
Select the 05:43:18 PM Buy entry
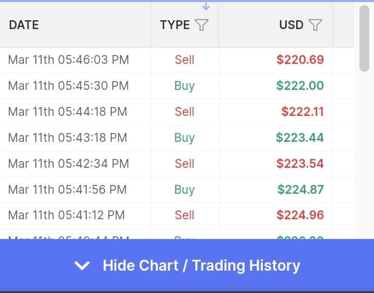177,138
